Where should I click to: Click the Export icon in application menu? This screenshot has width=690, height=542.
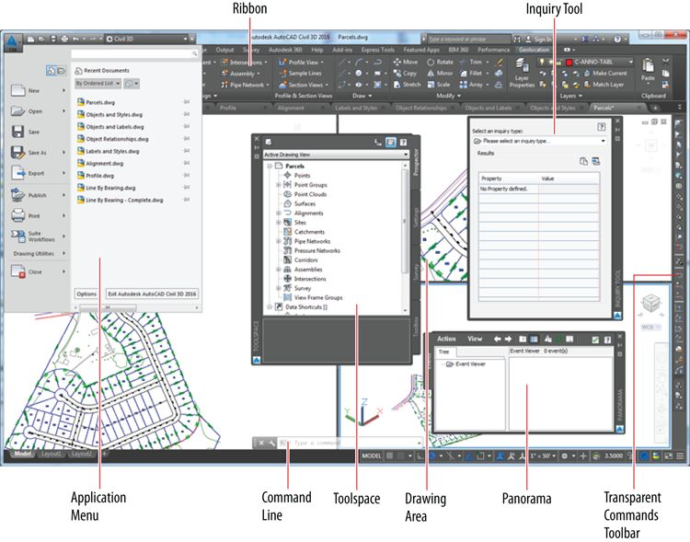[x=18, y=172]
